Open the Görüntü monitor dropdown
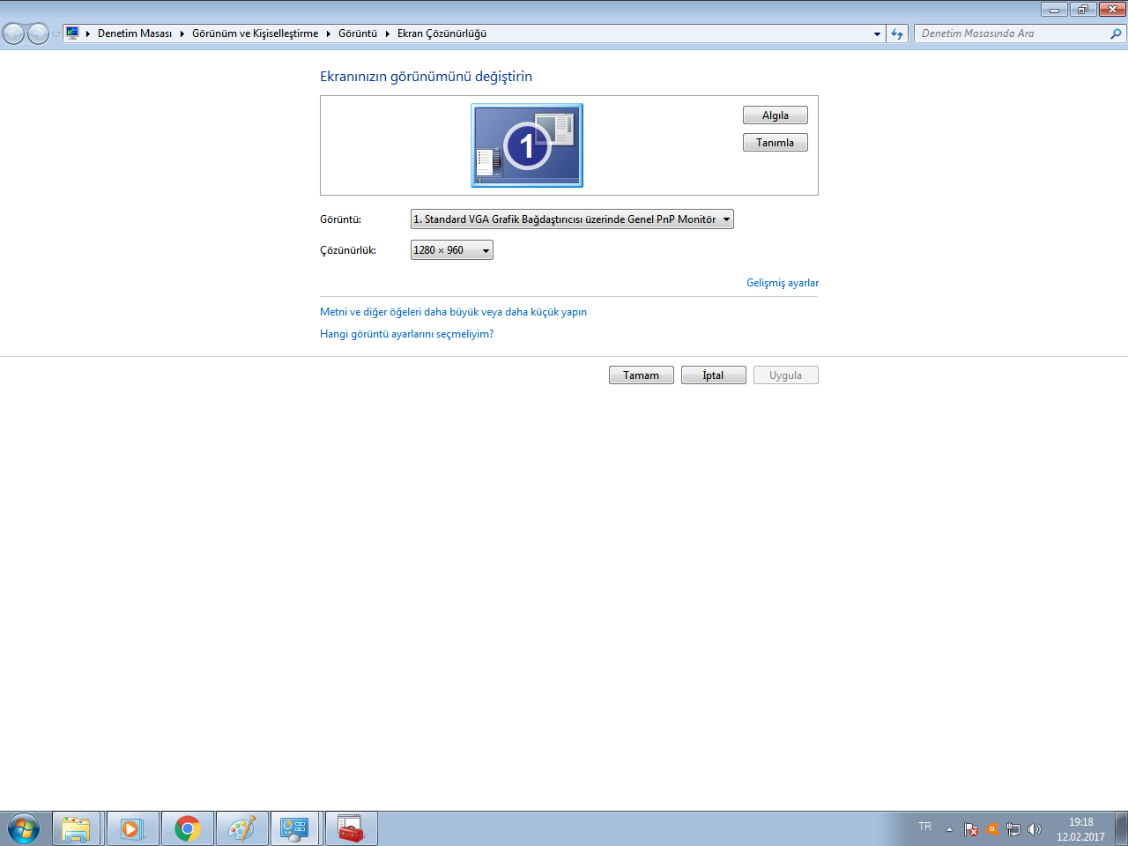The height and width of the screenshot is (846, 1128). tap(572, 219)
